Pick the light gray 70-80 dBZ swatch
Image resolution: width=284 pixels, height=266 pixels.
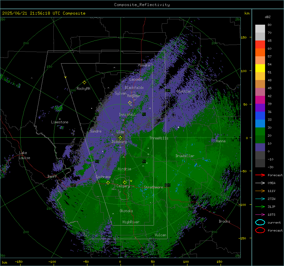pos(260,29)
